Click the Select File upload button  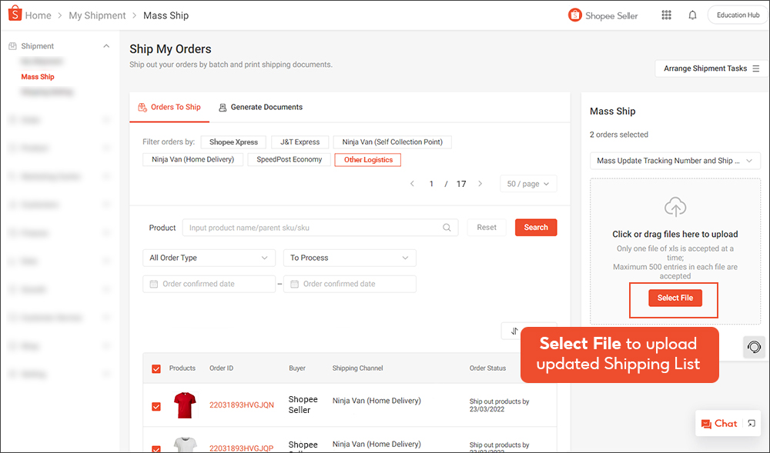[x=674, y=298]
